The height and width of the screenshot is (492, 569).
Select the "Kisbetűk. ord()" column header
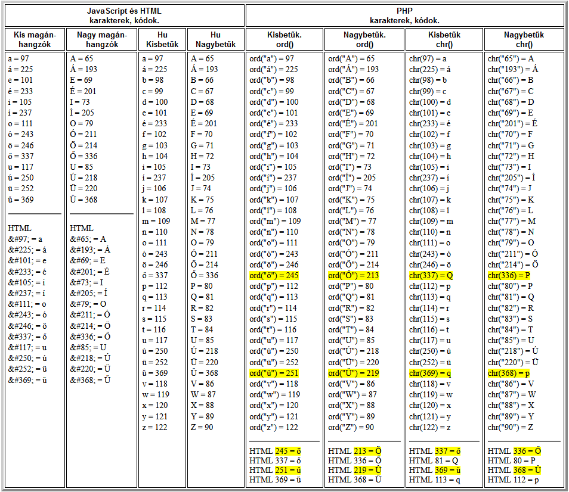click(x=284, y=39)
